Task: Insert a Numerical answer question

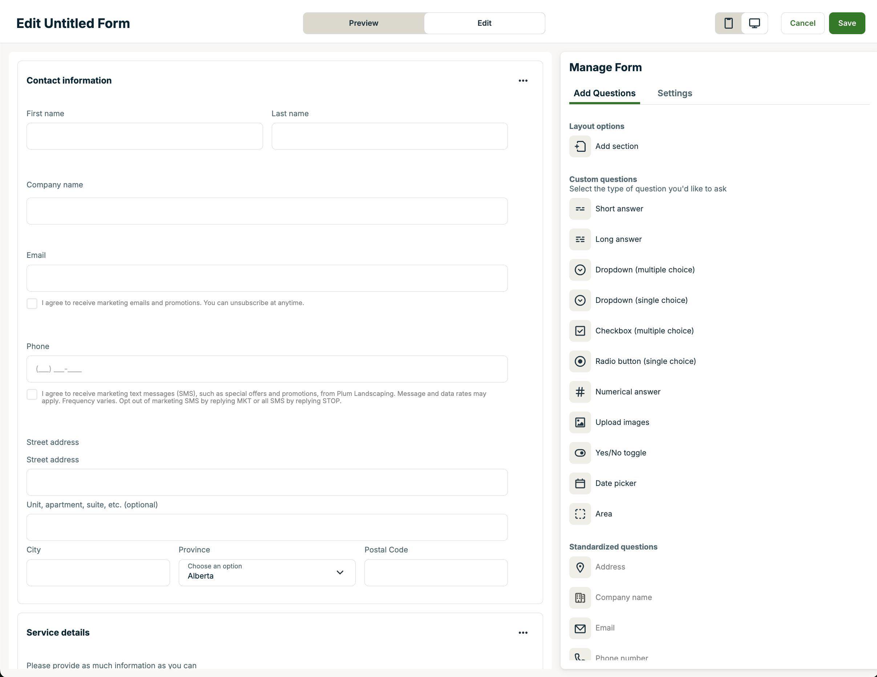Action: tap(628, 392)
